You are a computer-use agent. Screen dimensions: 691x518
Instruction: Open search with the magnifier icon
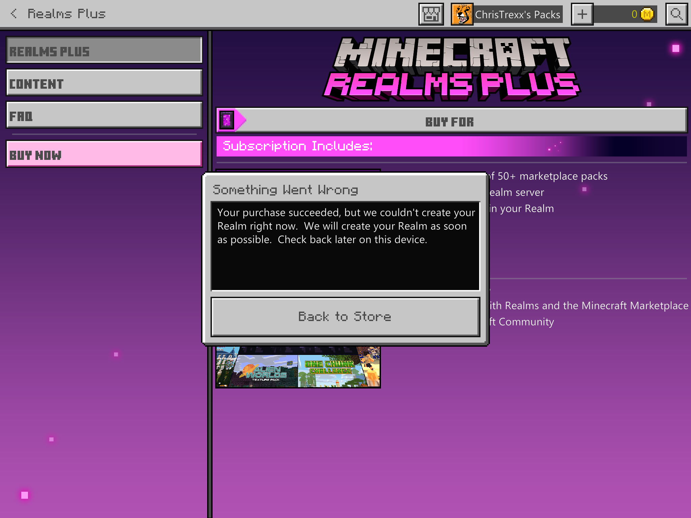[676, 14]
